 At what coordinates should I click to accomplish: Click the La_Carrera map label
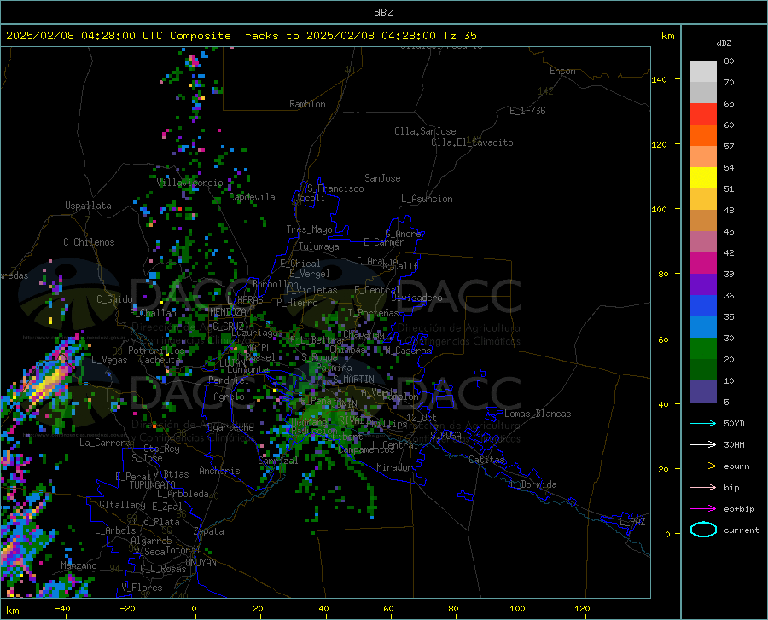(x=105, y=443)
